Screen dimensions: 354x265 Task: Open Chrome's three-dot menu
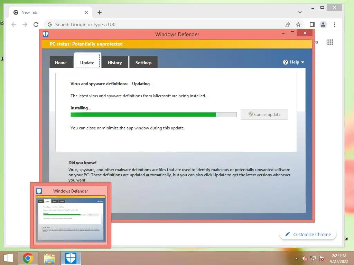click(x=334, y=24)
